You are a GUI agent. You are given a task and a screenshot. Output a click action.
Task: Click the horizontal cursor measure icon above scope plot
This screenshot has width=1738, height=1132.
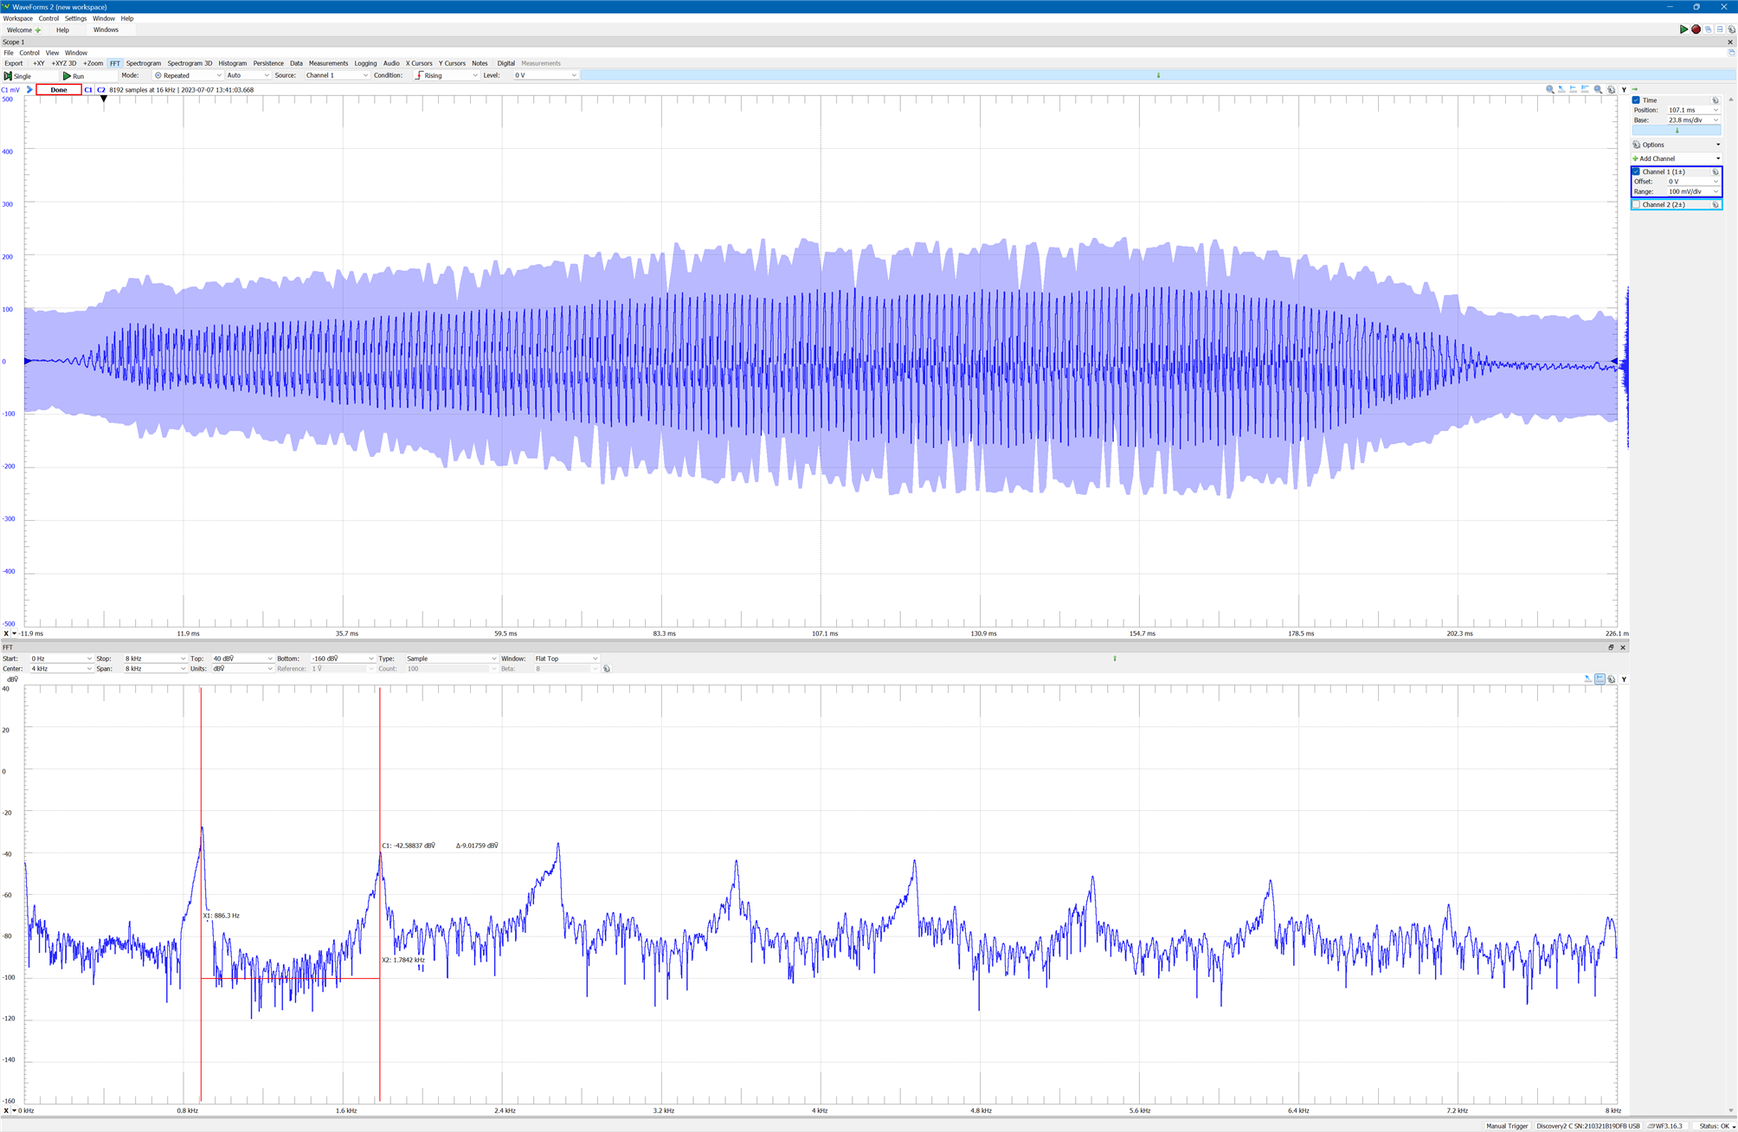pyautogui.click(x=1574, y=89)
